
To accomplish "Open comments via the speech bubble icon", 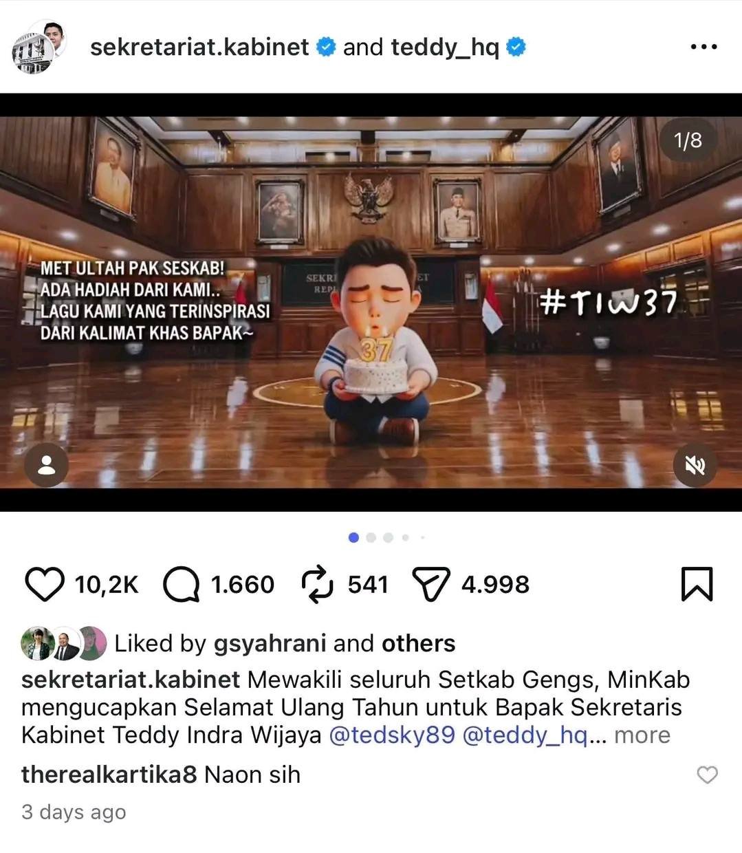I will tap(182, 585).
